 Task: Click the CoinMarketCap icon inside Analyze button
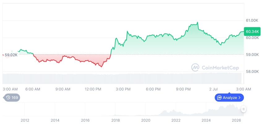pos(219,97)
